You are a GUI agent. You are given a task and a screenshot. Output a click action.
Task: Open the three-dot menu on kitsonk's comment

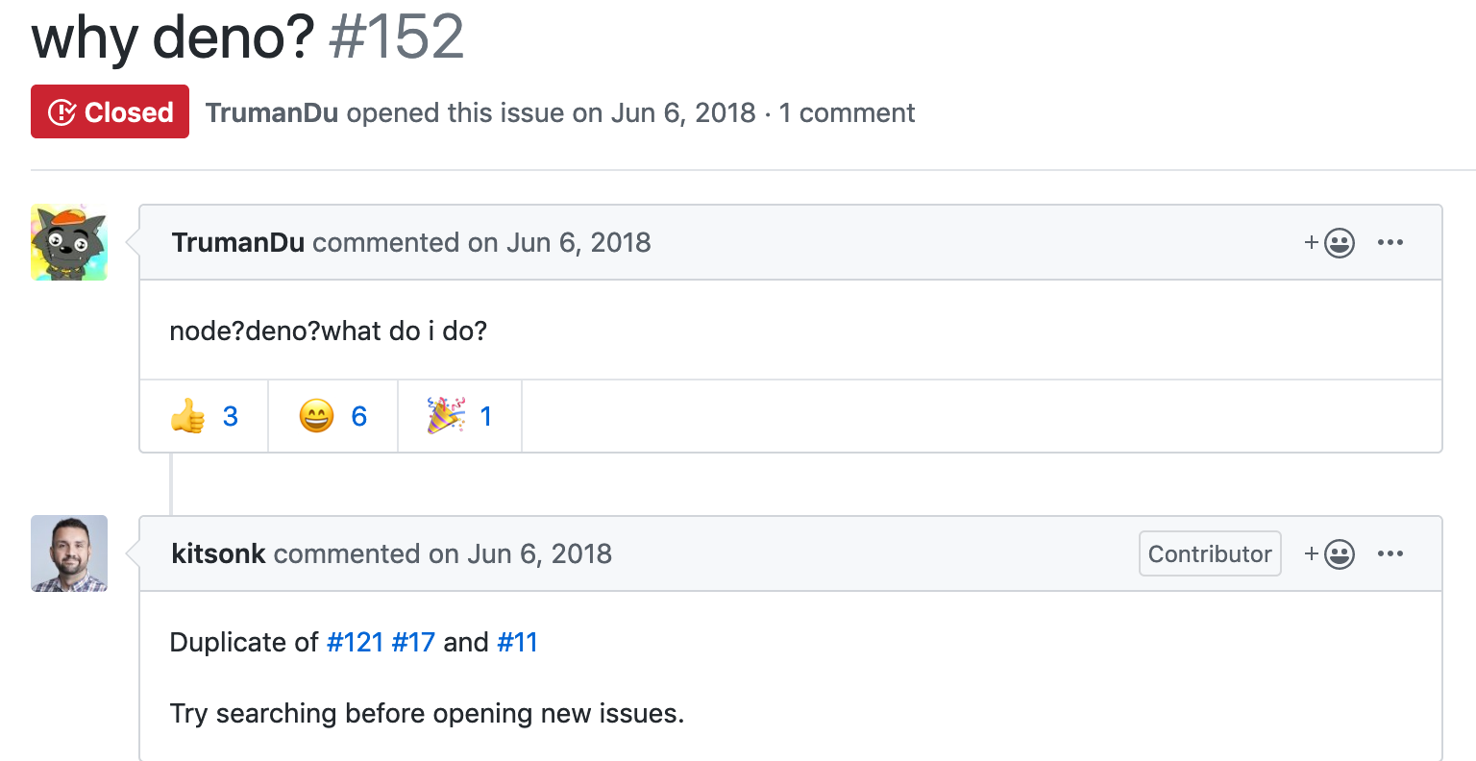coord(1390,553)
